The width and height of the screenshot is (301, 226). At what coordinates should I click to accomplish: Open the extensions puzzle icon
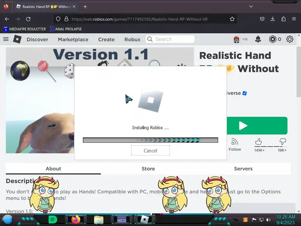coord(283,19)
